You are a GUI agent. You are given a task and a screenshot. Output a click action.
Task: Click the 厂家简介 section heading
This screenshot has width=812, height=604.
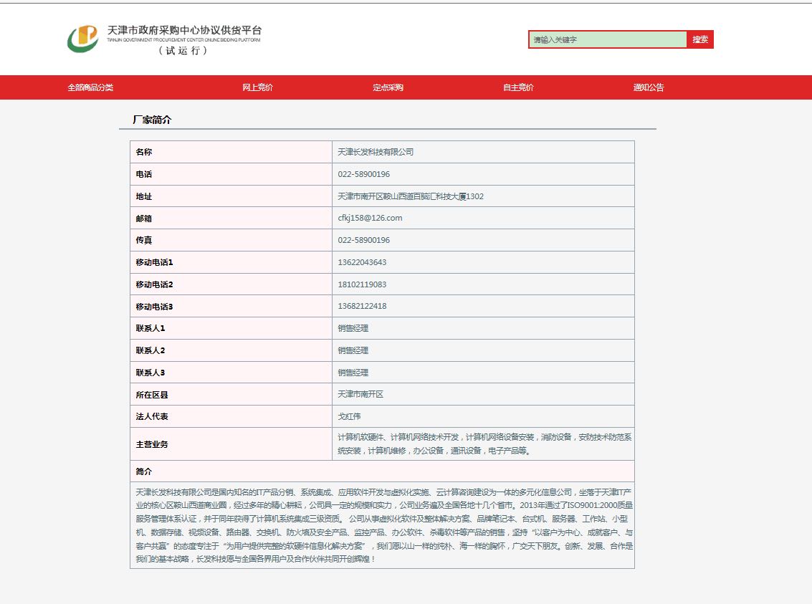pos(152,120)
